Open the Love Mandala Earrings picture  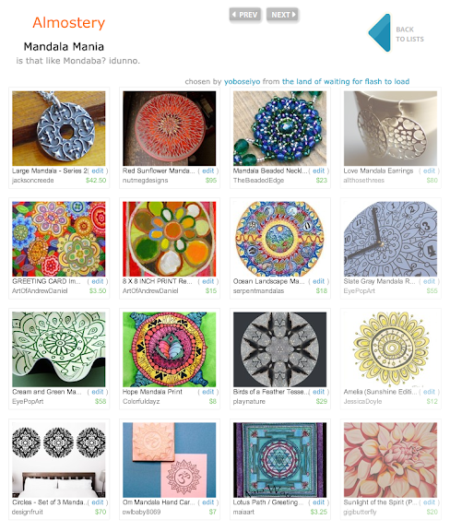pyautogui.click(x=390, y=128)
